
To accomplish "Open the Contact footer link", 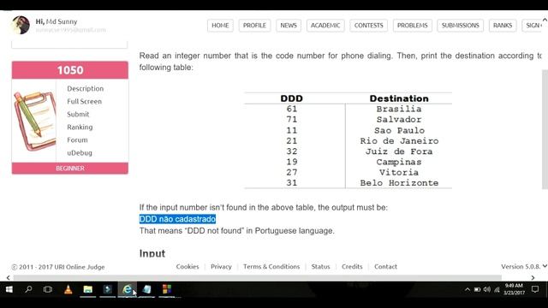I will [x=385, y=266].
